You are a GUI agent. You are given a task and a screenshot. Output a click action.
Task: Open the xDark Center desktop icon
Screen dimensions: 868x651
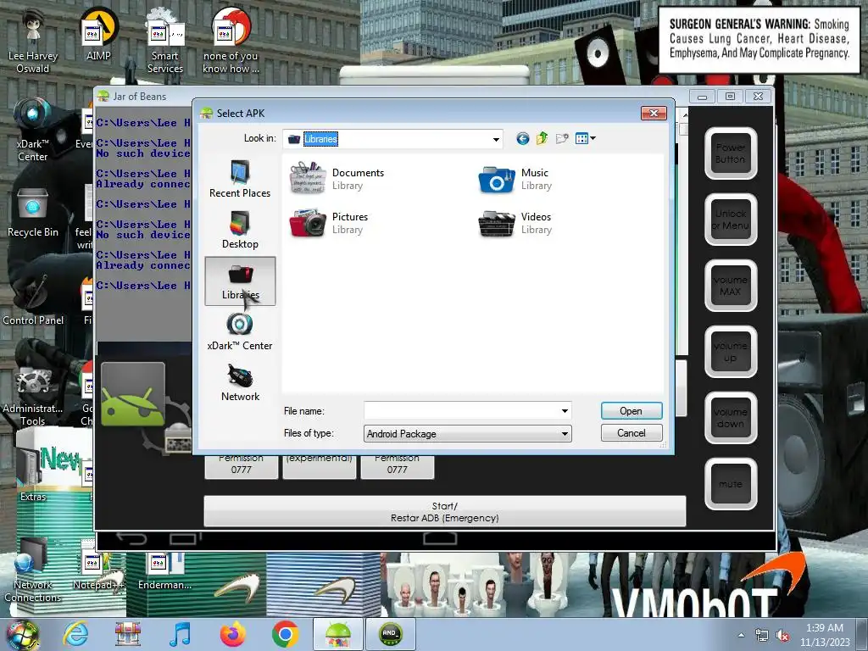click(33, 130)
